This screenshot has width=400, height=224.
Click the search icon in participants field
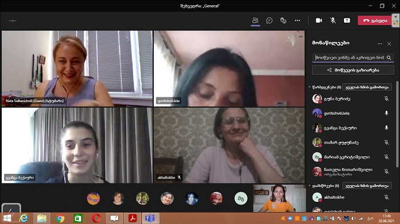point(389,58)
